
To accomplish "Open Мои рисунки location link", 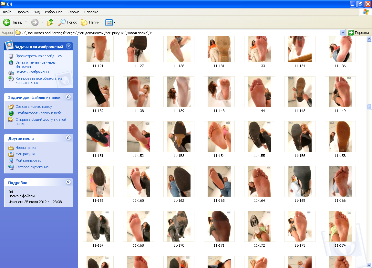I will click(x=26, y=154).
